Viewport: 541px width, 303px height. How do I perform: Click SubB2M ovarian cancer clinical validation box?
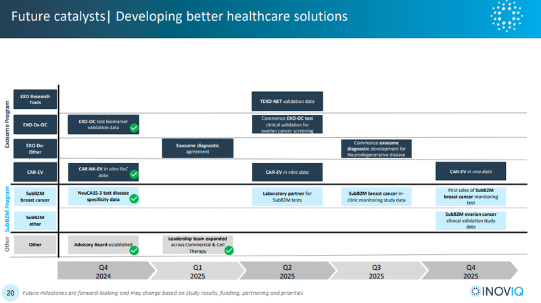coord(471,221)
